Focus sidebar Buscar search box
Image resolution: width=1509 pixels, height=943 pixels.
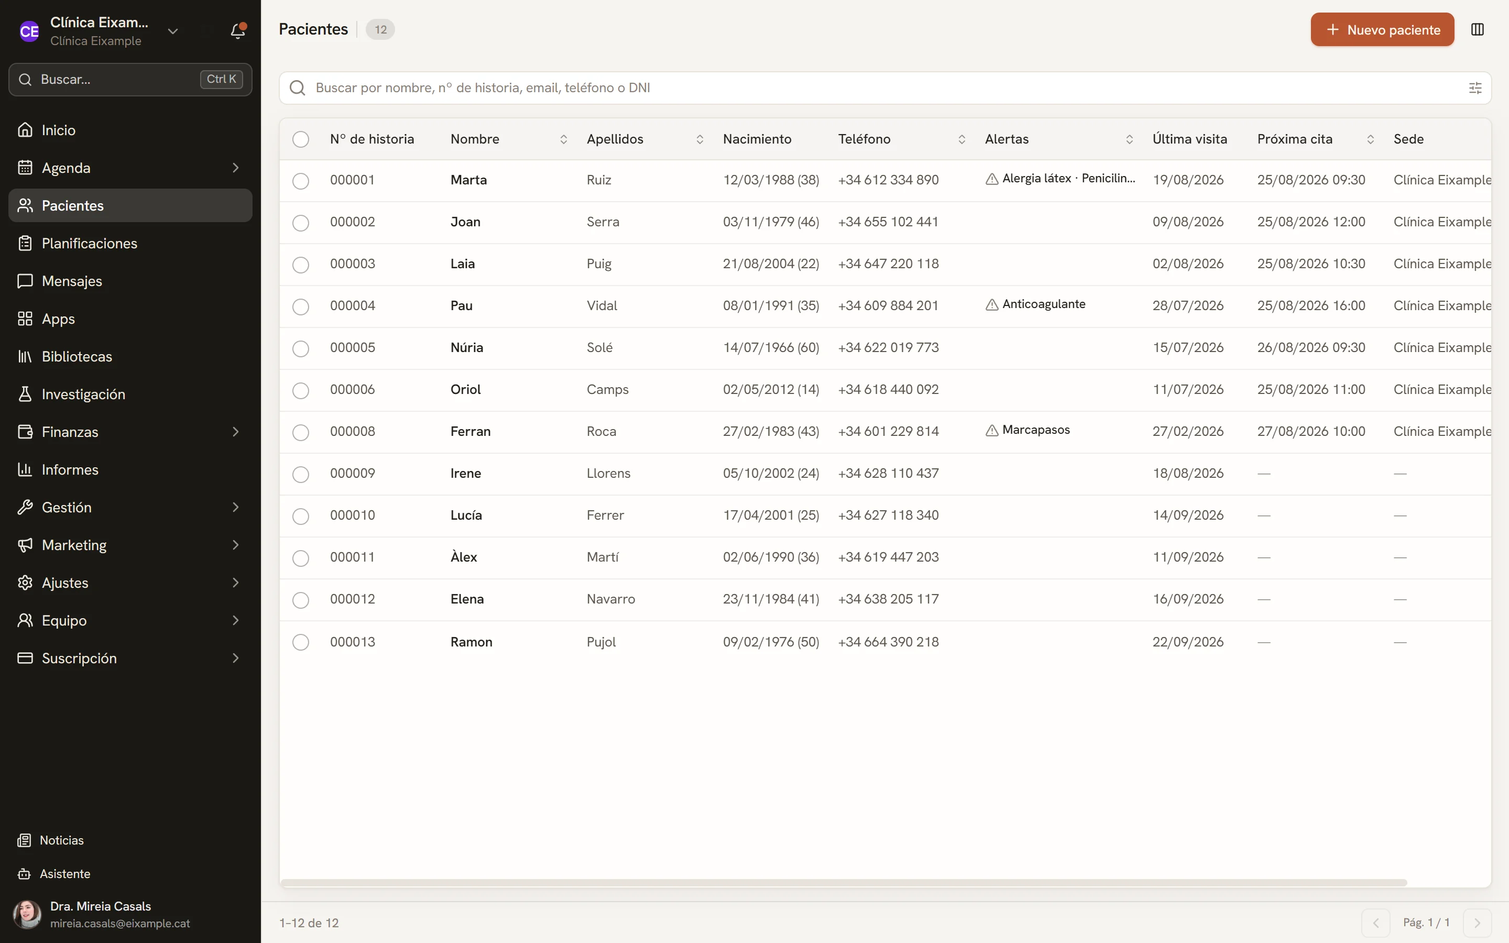[x=130, y=79]
